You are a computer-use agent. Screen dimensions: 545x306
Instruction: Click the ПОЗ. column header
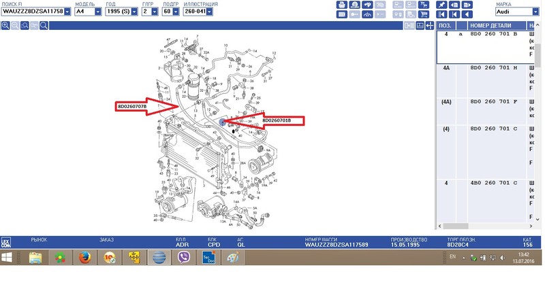click(448, 26)
